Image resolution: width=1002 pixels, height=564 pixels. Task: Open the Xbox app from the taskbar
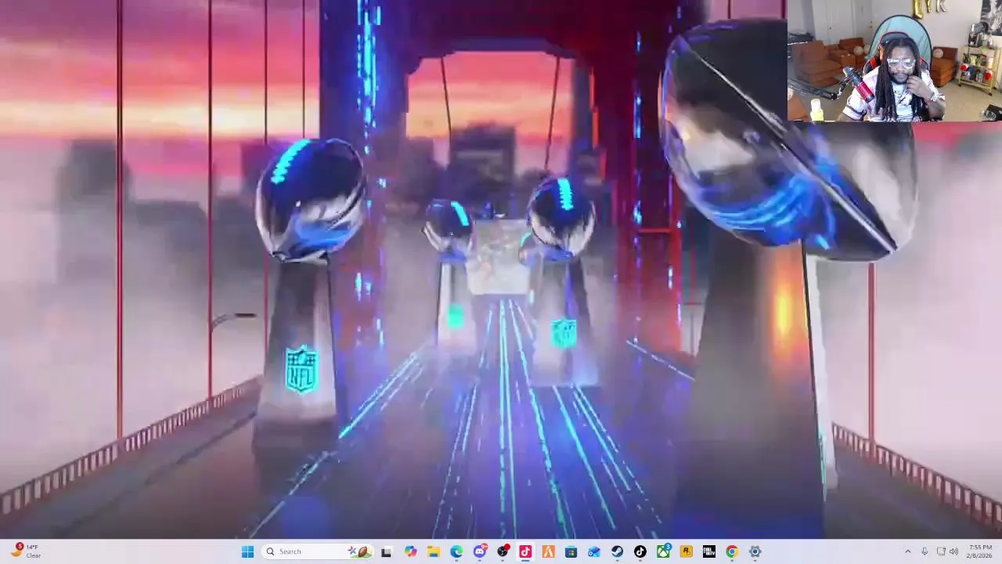(x=663, y=551)
